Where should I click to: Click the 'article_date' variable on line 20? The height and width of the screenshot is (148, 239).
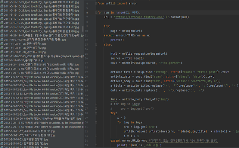(x=120, y=77)
